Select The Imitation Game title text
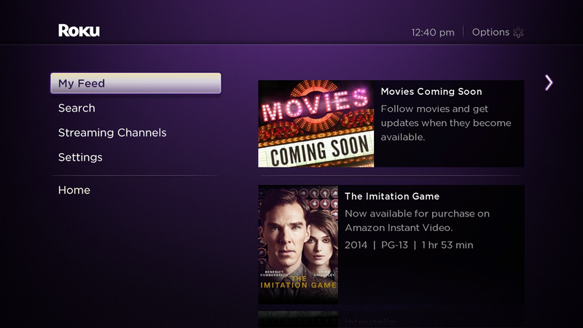 click(392, 197)
